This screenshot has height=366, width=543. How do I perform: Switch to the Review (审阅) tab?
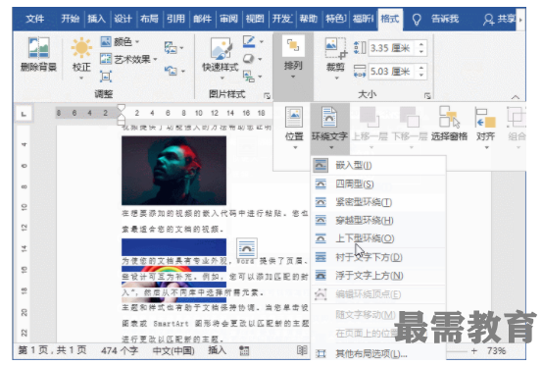pos(228,19)
